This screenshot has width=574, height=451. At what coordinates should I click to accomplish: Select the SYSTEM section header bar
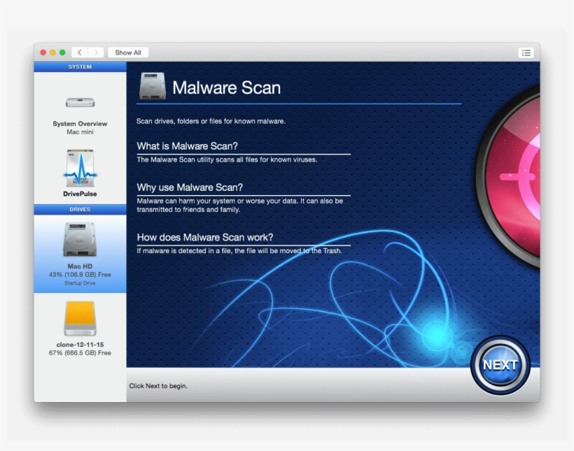79,66
